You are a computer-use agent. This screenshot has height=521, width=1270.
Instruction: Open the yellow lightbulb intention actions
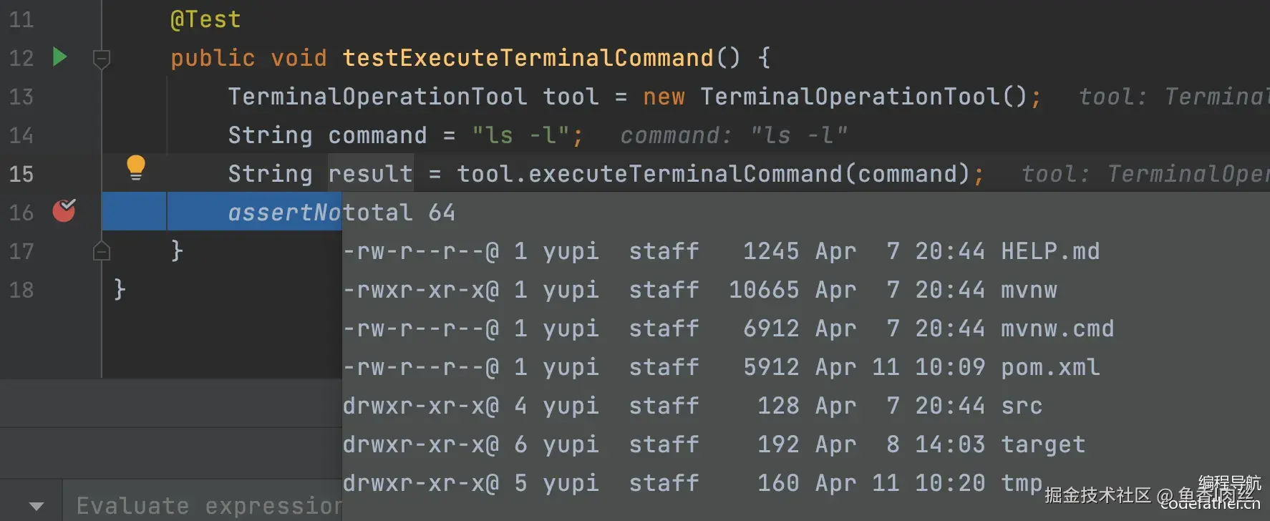[x=135, y=168]
